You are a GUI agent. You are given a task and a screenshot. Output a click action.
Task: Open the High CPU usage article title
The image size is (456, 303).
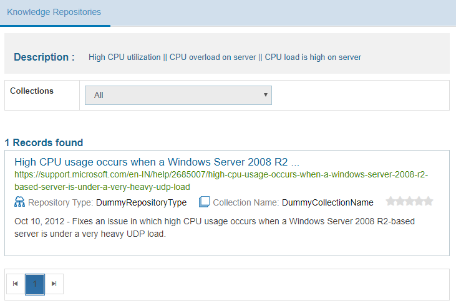point(157,162)
